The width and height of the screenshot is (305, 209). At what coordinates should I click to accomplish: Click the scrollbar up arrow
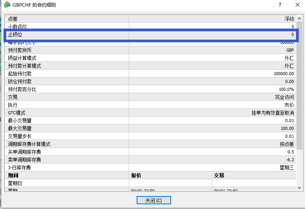coord(300,18)
